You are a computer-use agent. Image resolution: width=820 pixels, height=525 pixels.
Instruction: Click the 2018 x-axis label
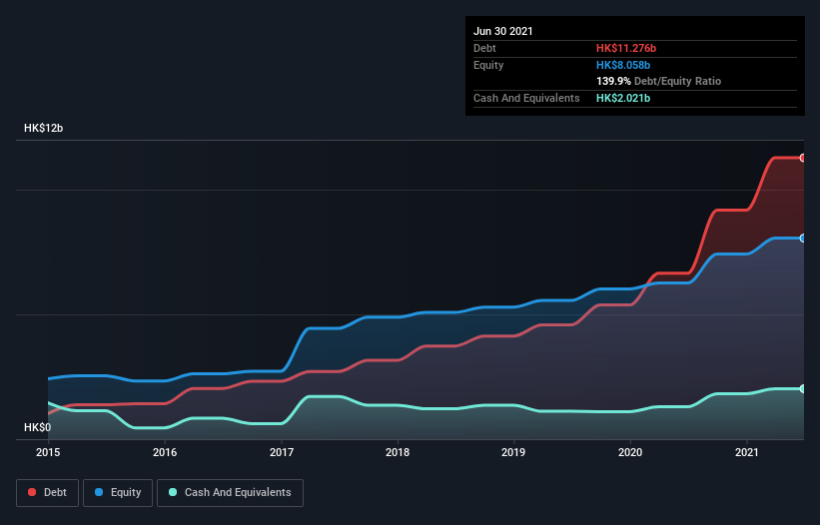point(398,452)
